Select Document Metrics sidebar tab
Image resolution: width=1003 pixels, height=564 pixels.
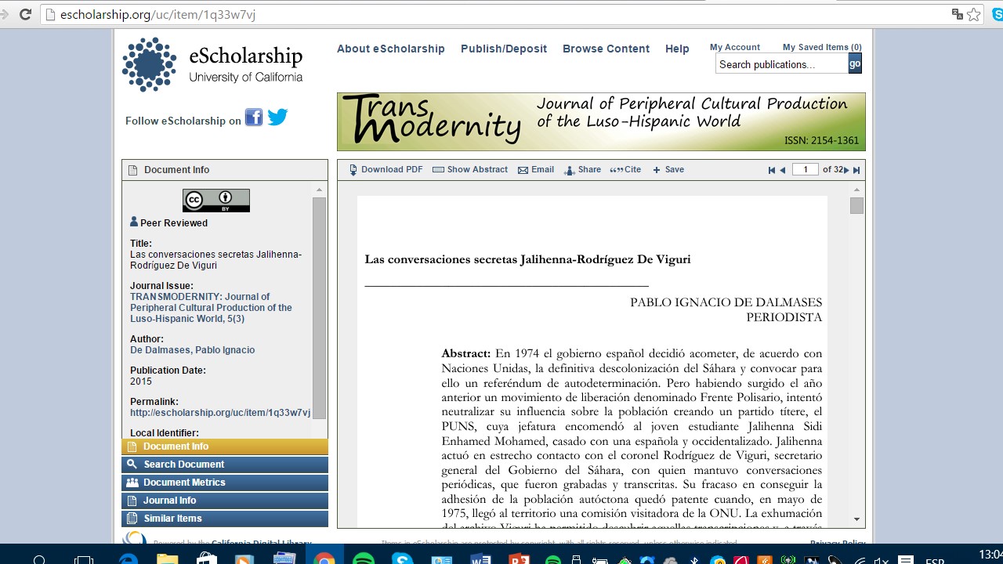pyautogui.click(x=225, y=483)
